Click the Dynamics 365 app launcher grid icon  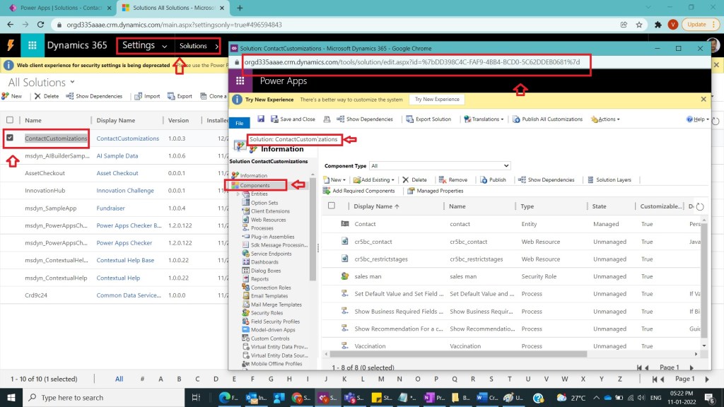click(32, 45)
